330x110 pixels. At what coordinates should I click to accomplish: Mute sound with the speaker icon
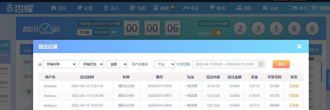(114, 32)
